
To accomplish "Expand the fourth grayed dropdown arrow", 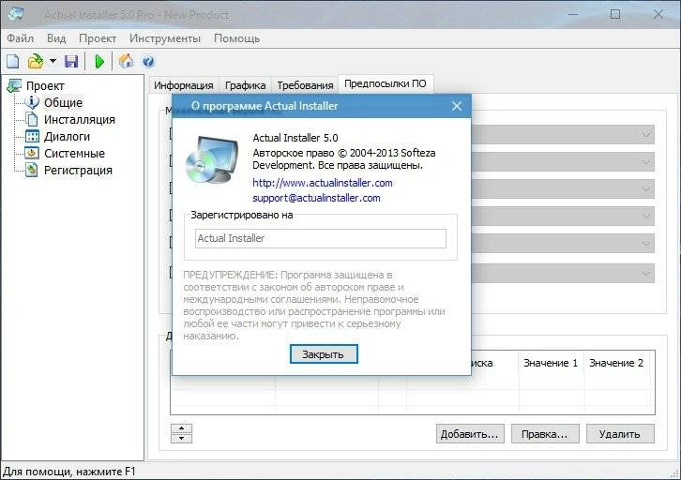I will pyautogui.click(x=646, y=217).
